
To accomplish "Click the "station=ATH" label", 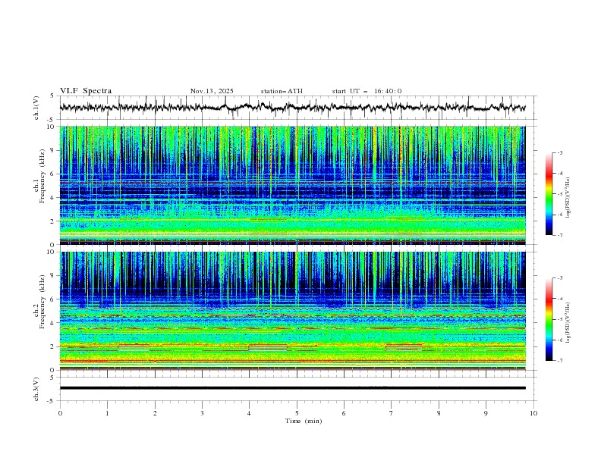I will point(282,91).
